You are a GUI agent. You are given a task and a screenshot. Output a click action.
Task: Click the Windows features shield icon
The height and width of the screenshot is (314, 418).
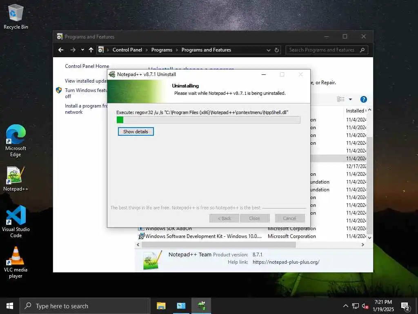click(x=59, y=90)
